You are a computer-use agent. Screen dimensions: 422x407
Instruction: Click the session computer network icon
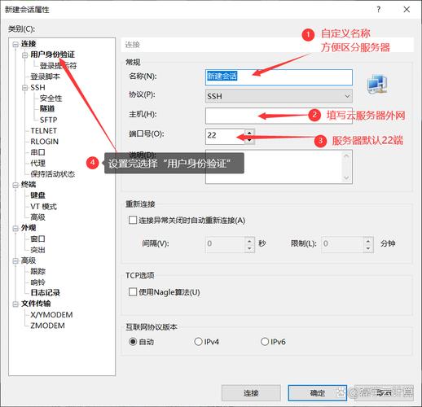point(377,84)
